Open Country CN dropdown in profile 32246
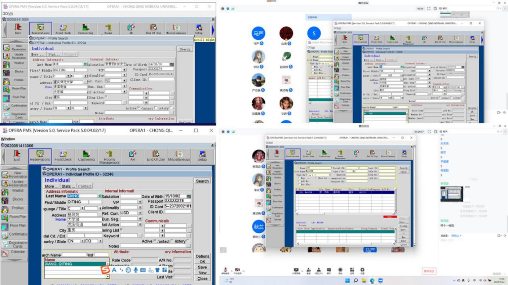Screen dimensions: 508x285 pos(82,241)
